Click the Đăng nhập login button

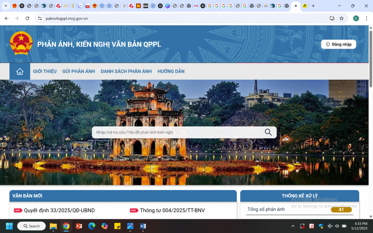pyautogui.click(x=338, y=44)
